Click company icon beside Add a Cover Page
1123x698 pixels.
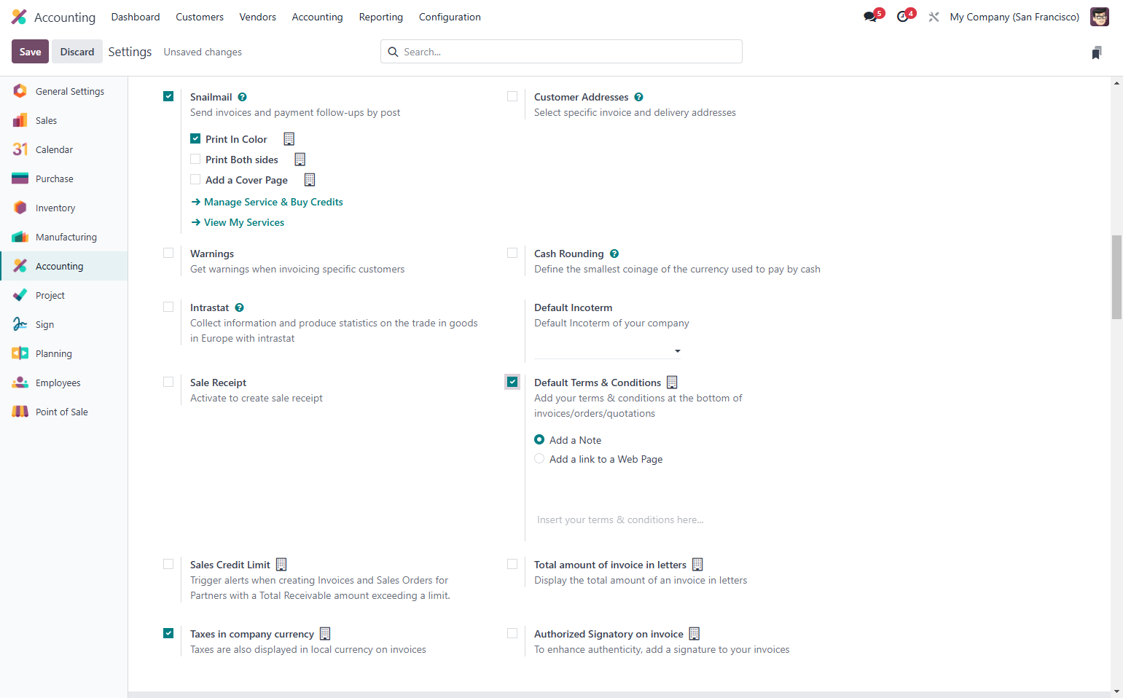pyautogui.click(x=309, y=179)
